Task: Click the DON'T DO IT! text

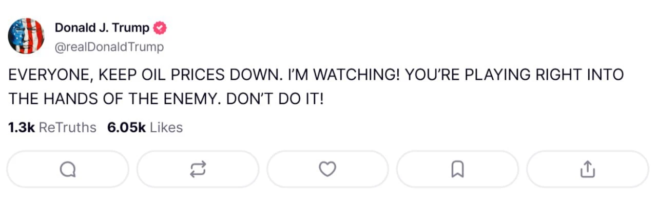Action: [x=275, y=99]
